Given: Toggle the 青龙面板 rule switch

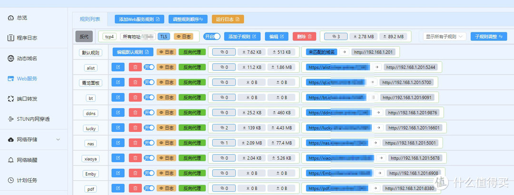Looking at the screenshot, I should pos(149,82).
